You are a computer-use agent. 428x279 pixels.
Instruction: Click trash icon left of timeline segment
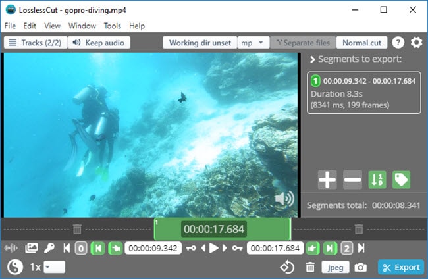[77, 229]
